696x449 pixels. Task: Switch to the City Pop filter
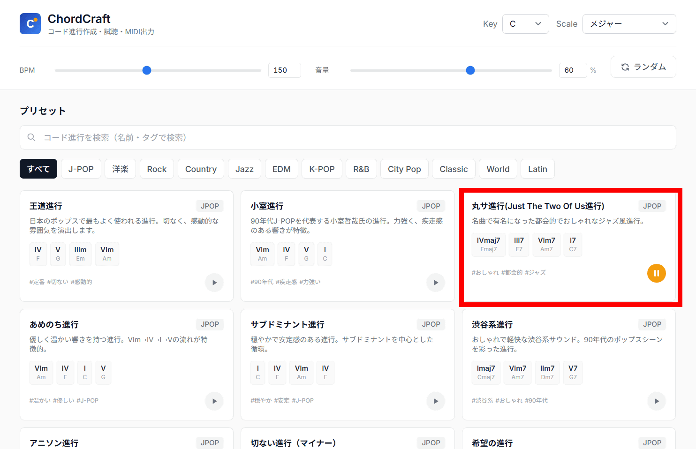point(404,169)
